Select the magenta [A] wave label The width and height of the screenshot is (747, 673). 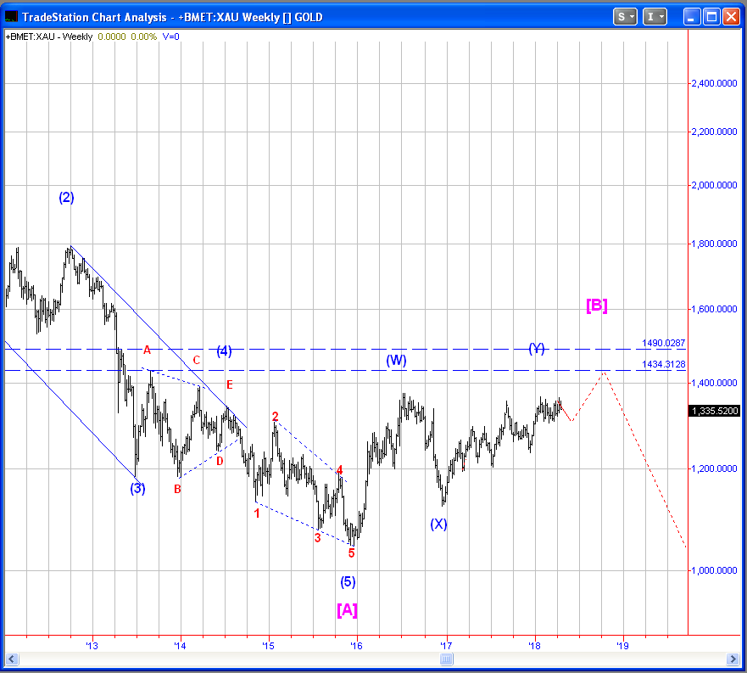coord(347,610)
